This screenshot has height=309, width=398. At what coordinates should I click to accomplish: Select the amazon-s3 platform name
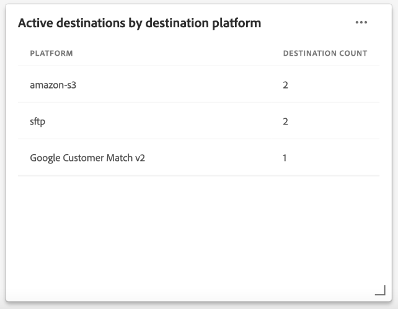53,85
